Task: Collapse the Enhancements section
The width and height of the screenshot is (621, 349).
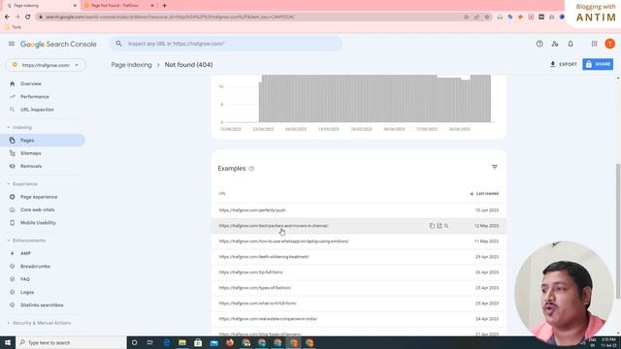Action: [26, 240]
